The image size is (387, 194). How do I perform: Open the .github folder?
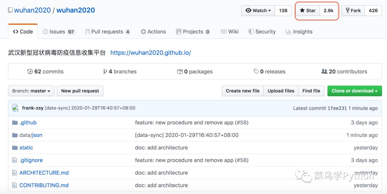[x=28, y=123]
